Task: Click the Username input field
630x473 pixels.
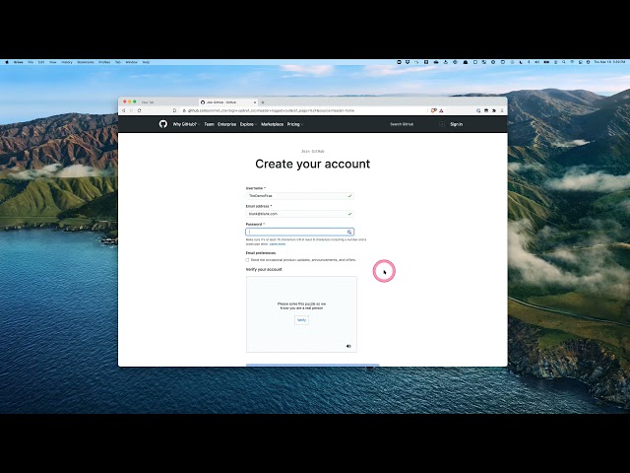Action: click(x=299, y=196)
